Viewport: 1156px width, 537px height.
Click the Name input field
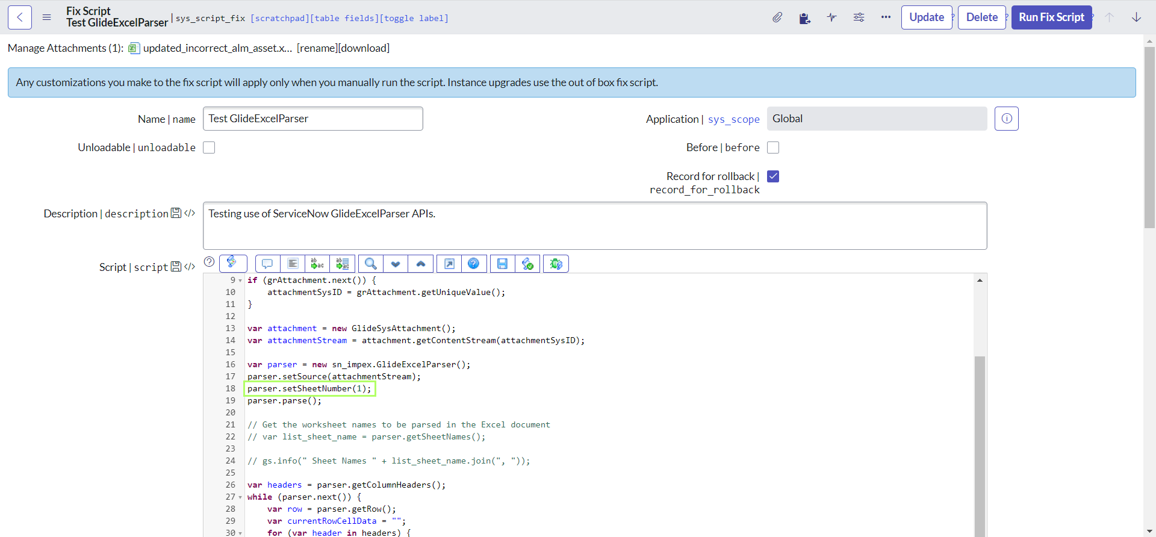(x=313, y=119)
